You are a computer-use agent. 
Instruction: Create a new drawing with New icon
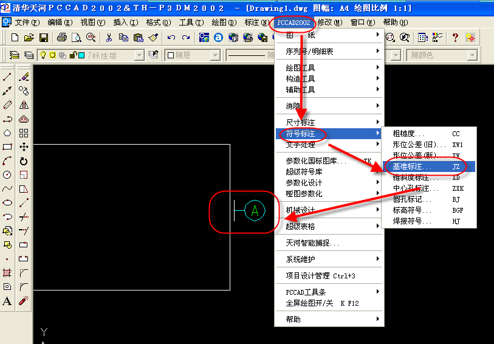point(15,38)
